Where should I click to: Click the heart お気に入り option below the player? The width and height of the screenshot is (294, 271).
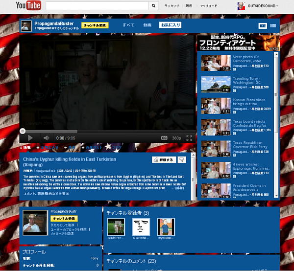[x=47, y=147]
